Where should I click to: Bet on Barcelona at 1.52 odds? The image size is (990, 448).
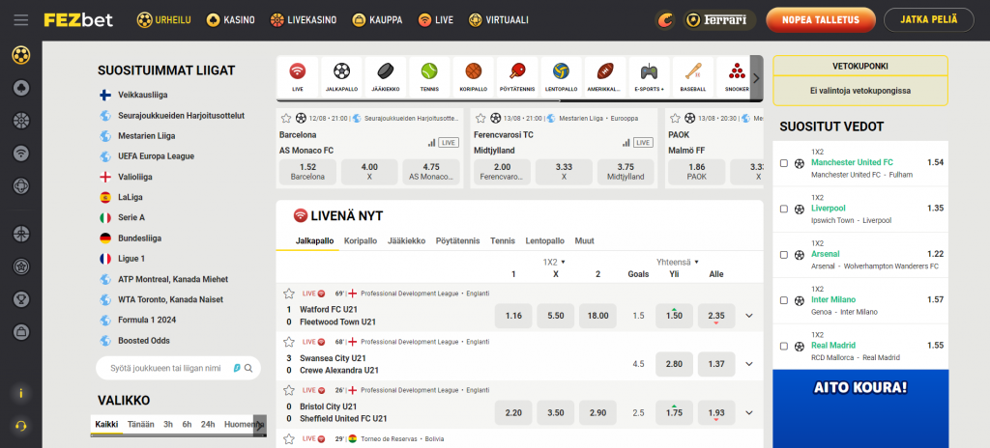pos(307,172)
